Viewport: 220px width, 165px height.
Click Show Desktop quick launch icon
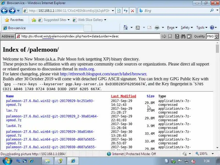pos(18,161)
